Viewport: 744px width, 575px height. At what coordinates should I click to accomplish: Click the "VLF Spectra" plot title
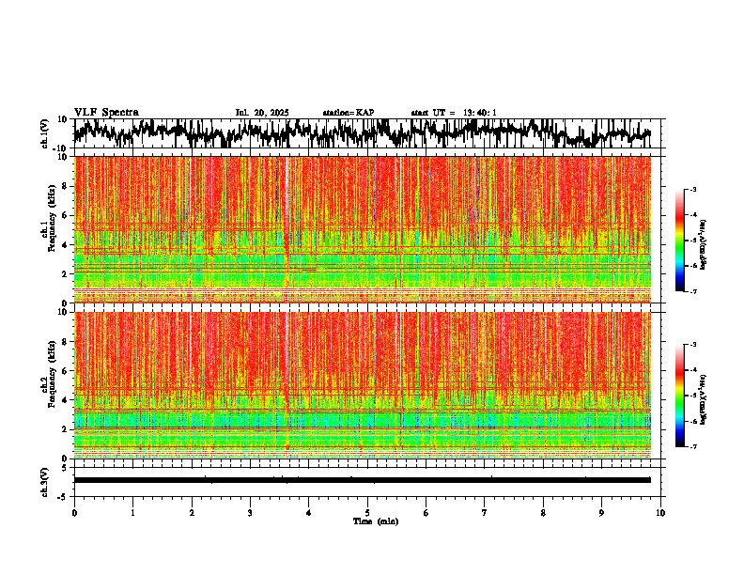(106, 112)
